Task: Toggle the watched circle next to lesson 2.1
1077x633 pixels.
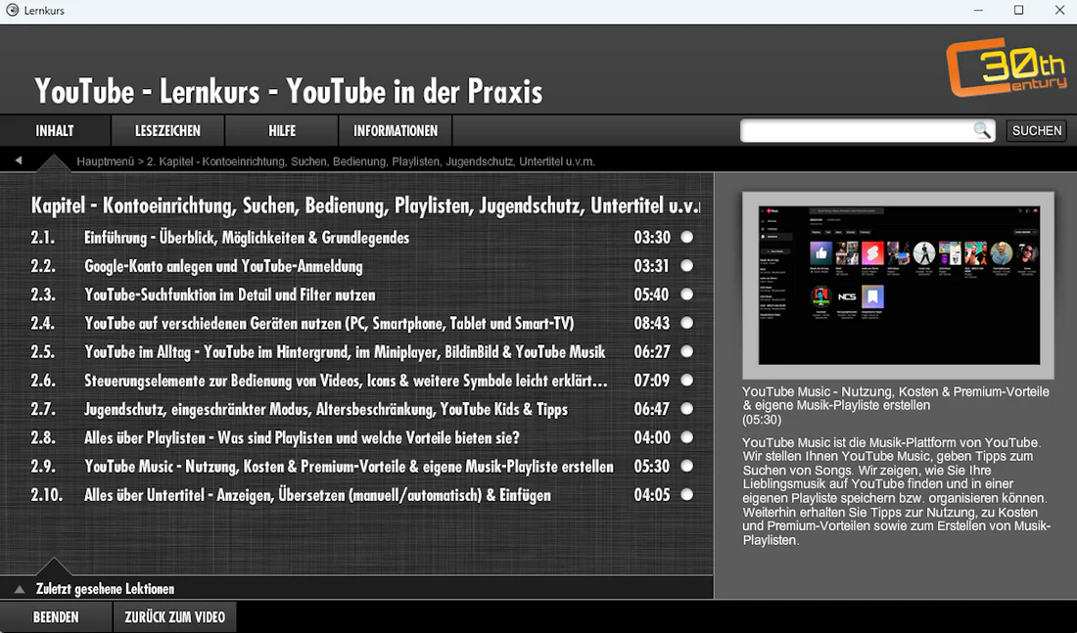Action: point(686,237)
